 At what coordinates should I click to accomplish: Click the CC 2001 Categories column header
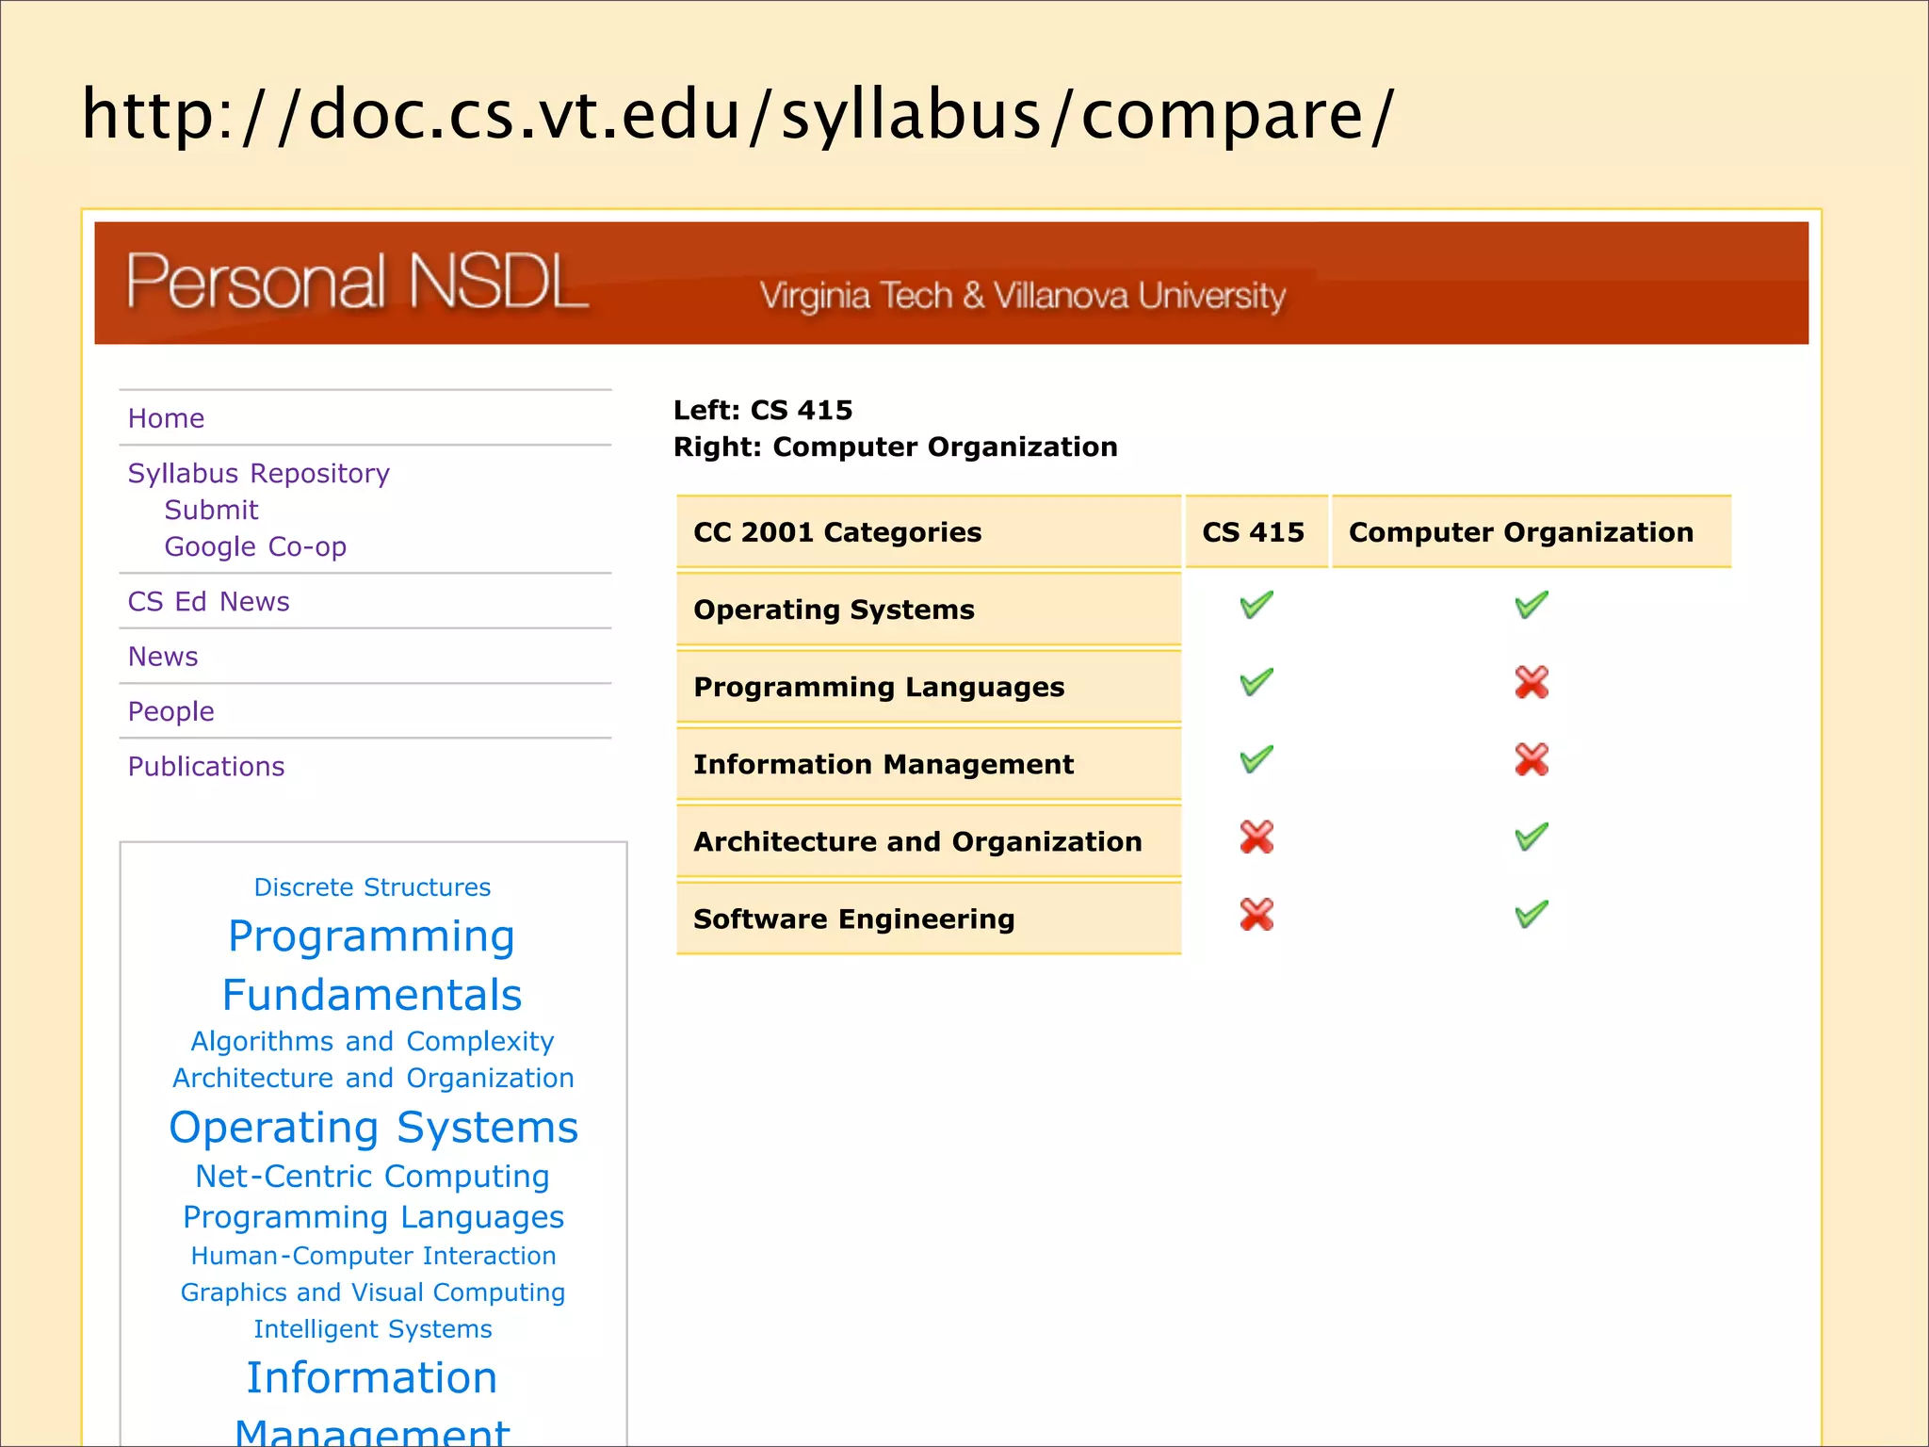[x=929, y=532]
